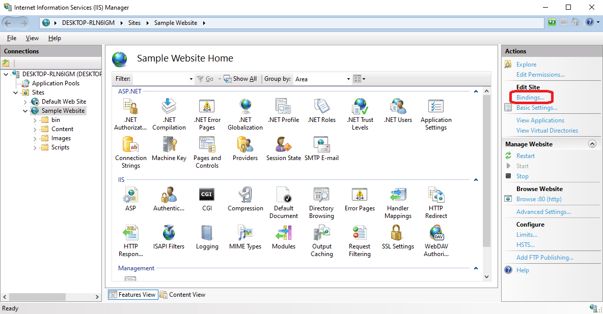Open the Filter combo box dropdown arrow

click(x=191, y=79)
